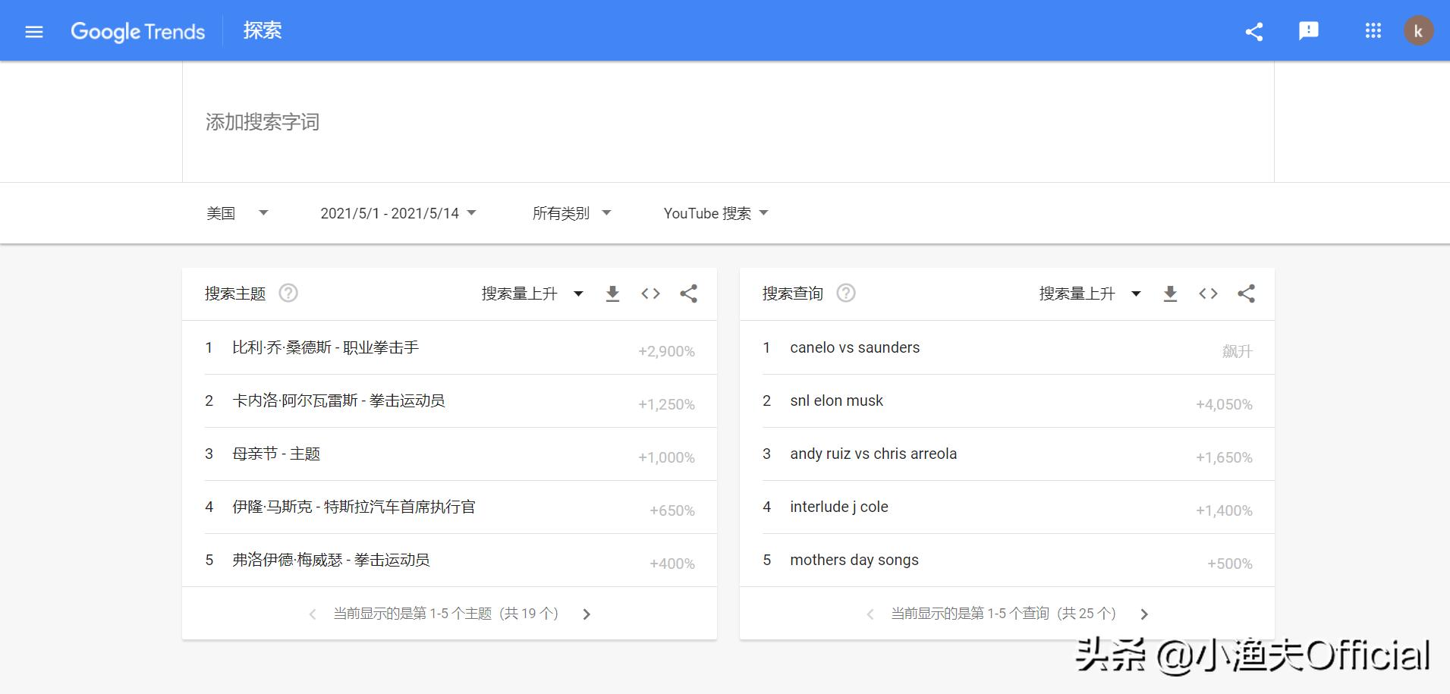Select the 探索 tab in the header
The image size is (1450, 694).
click(262, 30)
